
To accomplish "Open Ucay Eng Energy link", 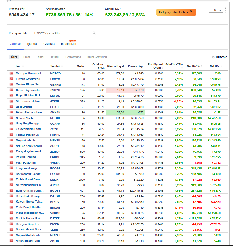I will pyautogui.click(x=27, y=124).
